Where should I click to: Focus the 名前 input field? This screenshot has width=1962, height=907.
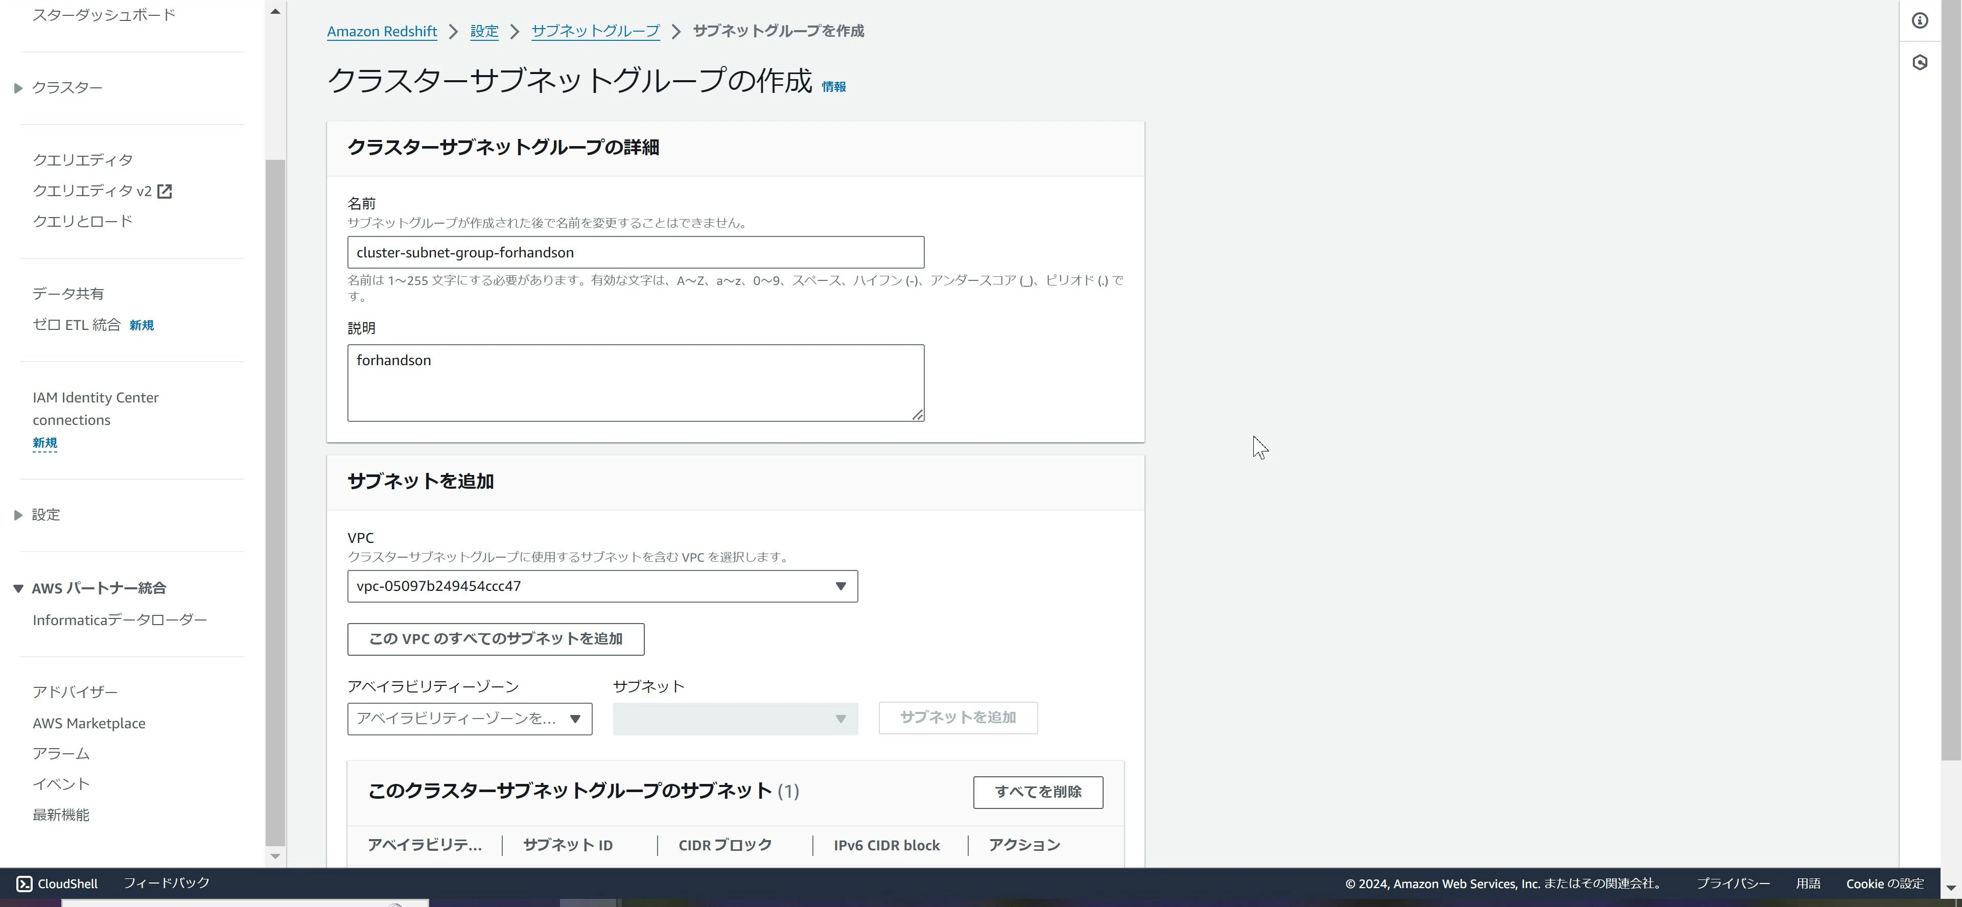[635, 252]
